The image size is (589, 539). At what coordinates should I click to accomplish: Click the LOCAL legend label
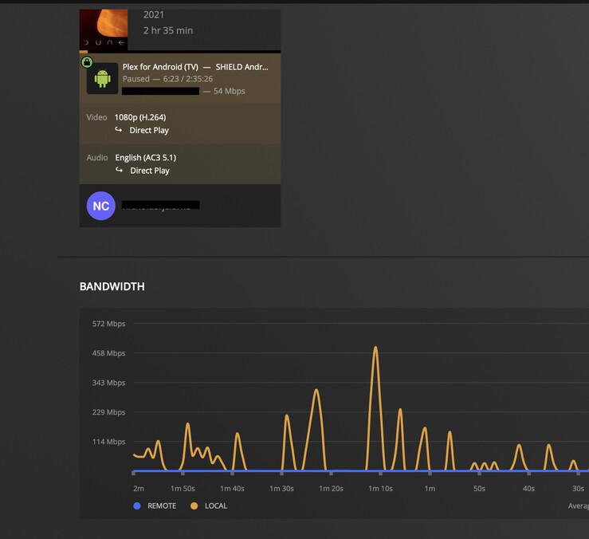pos(216,506)
